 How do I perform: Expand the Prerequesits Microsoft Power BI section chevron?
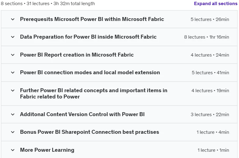tap(13, 19)
